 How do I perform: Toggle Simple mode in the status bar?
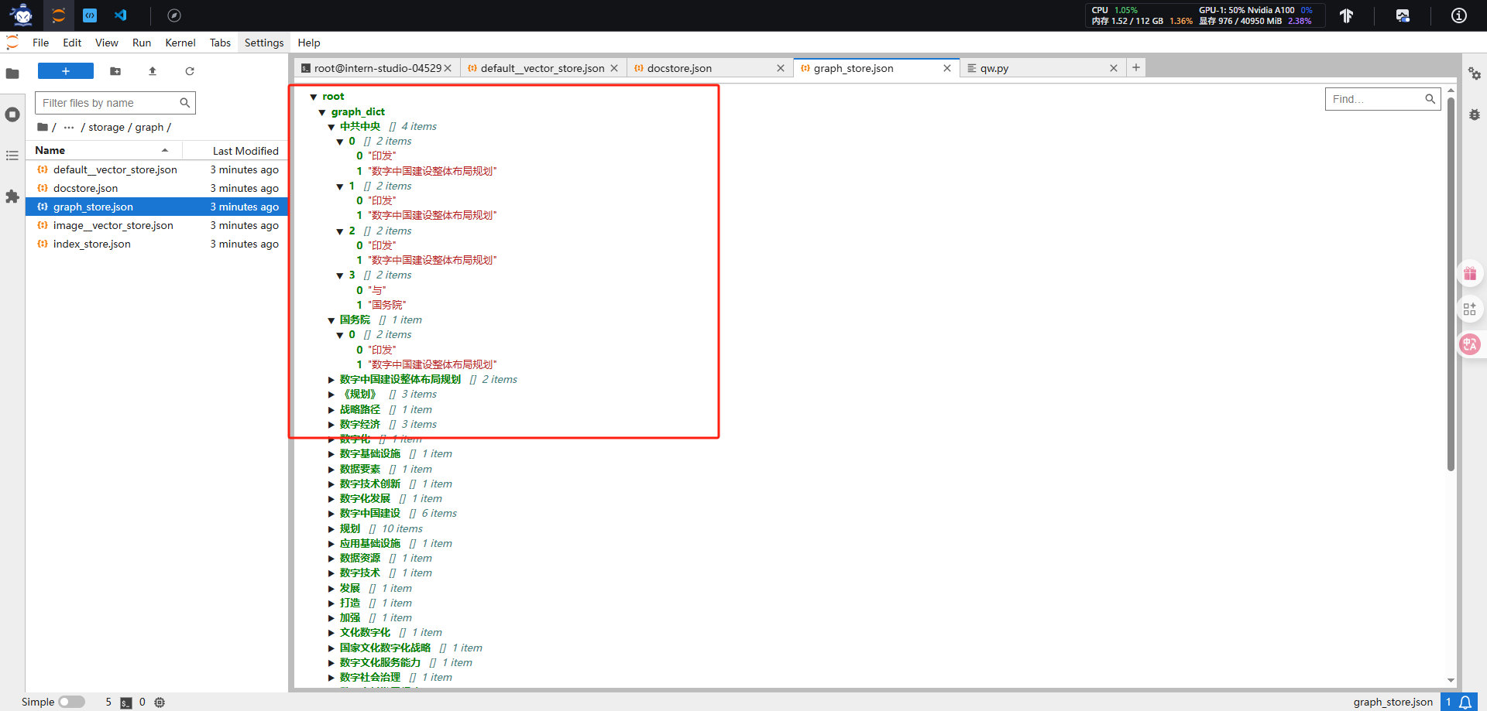70,702
